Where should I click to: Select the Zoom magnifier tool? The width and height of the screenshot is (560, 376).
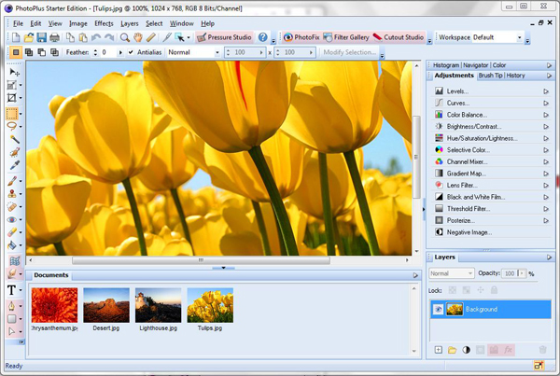(123, 38)
